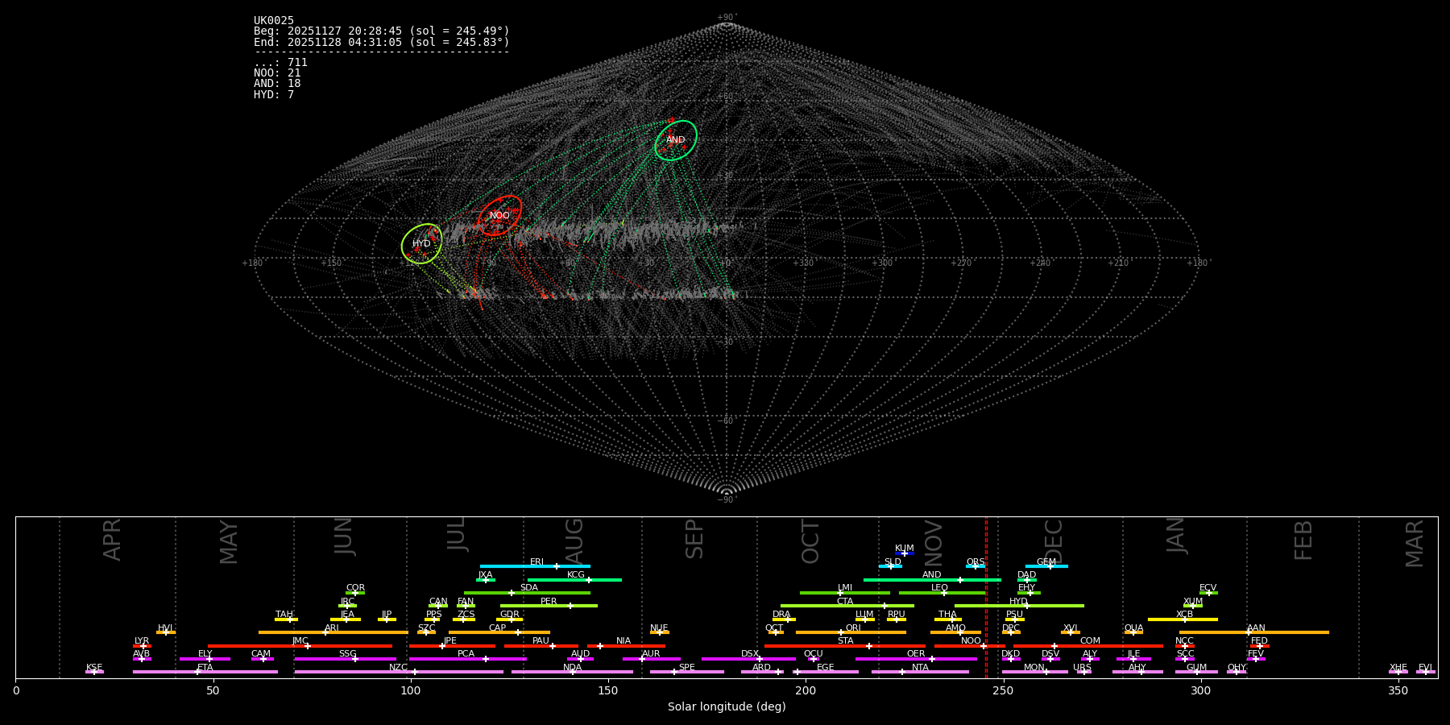
Task: Click the AAN shower bar on timeline
Action: pyautogui.click(x=1254, y=632)
